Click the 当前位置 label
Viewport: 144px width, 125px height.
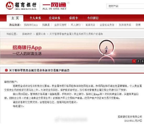pos(12,34)
